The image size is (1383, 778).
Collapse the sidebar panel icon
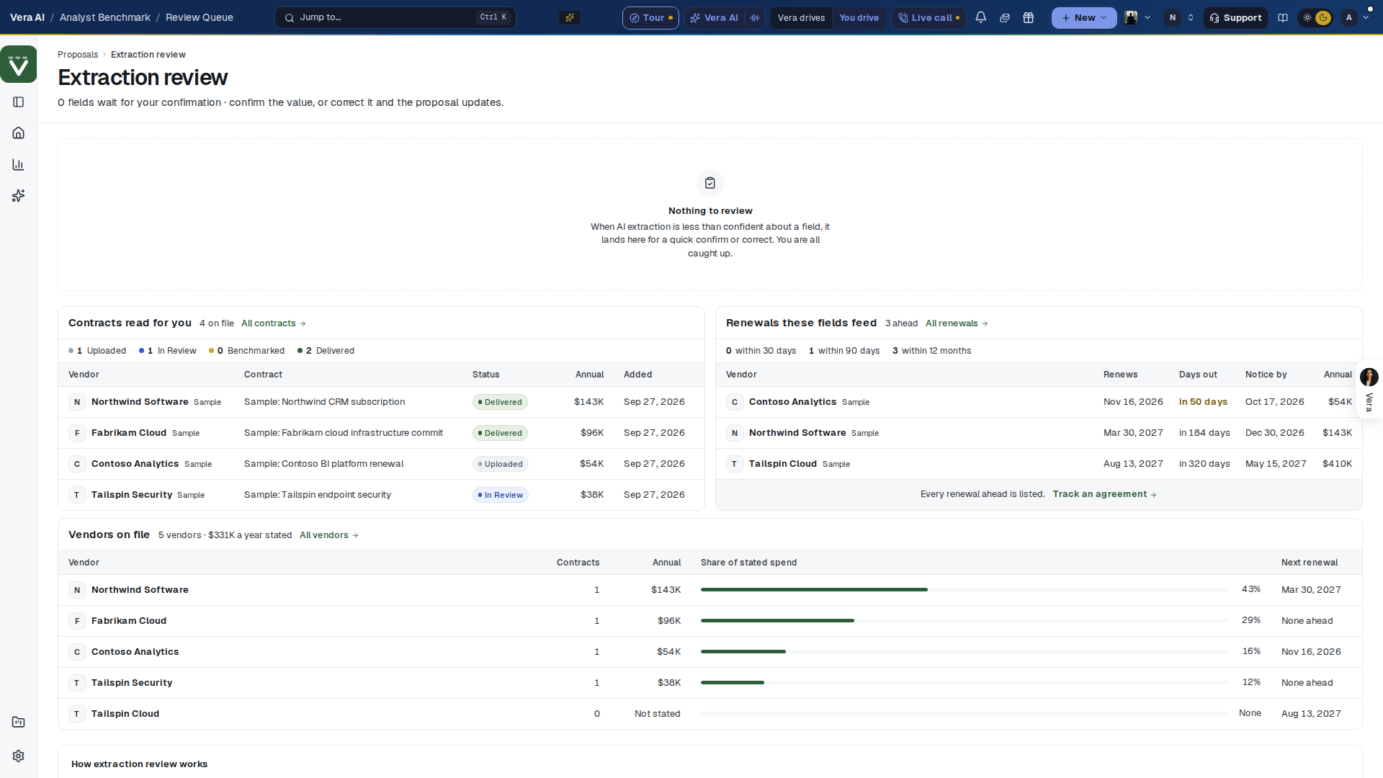click(19, 102)
